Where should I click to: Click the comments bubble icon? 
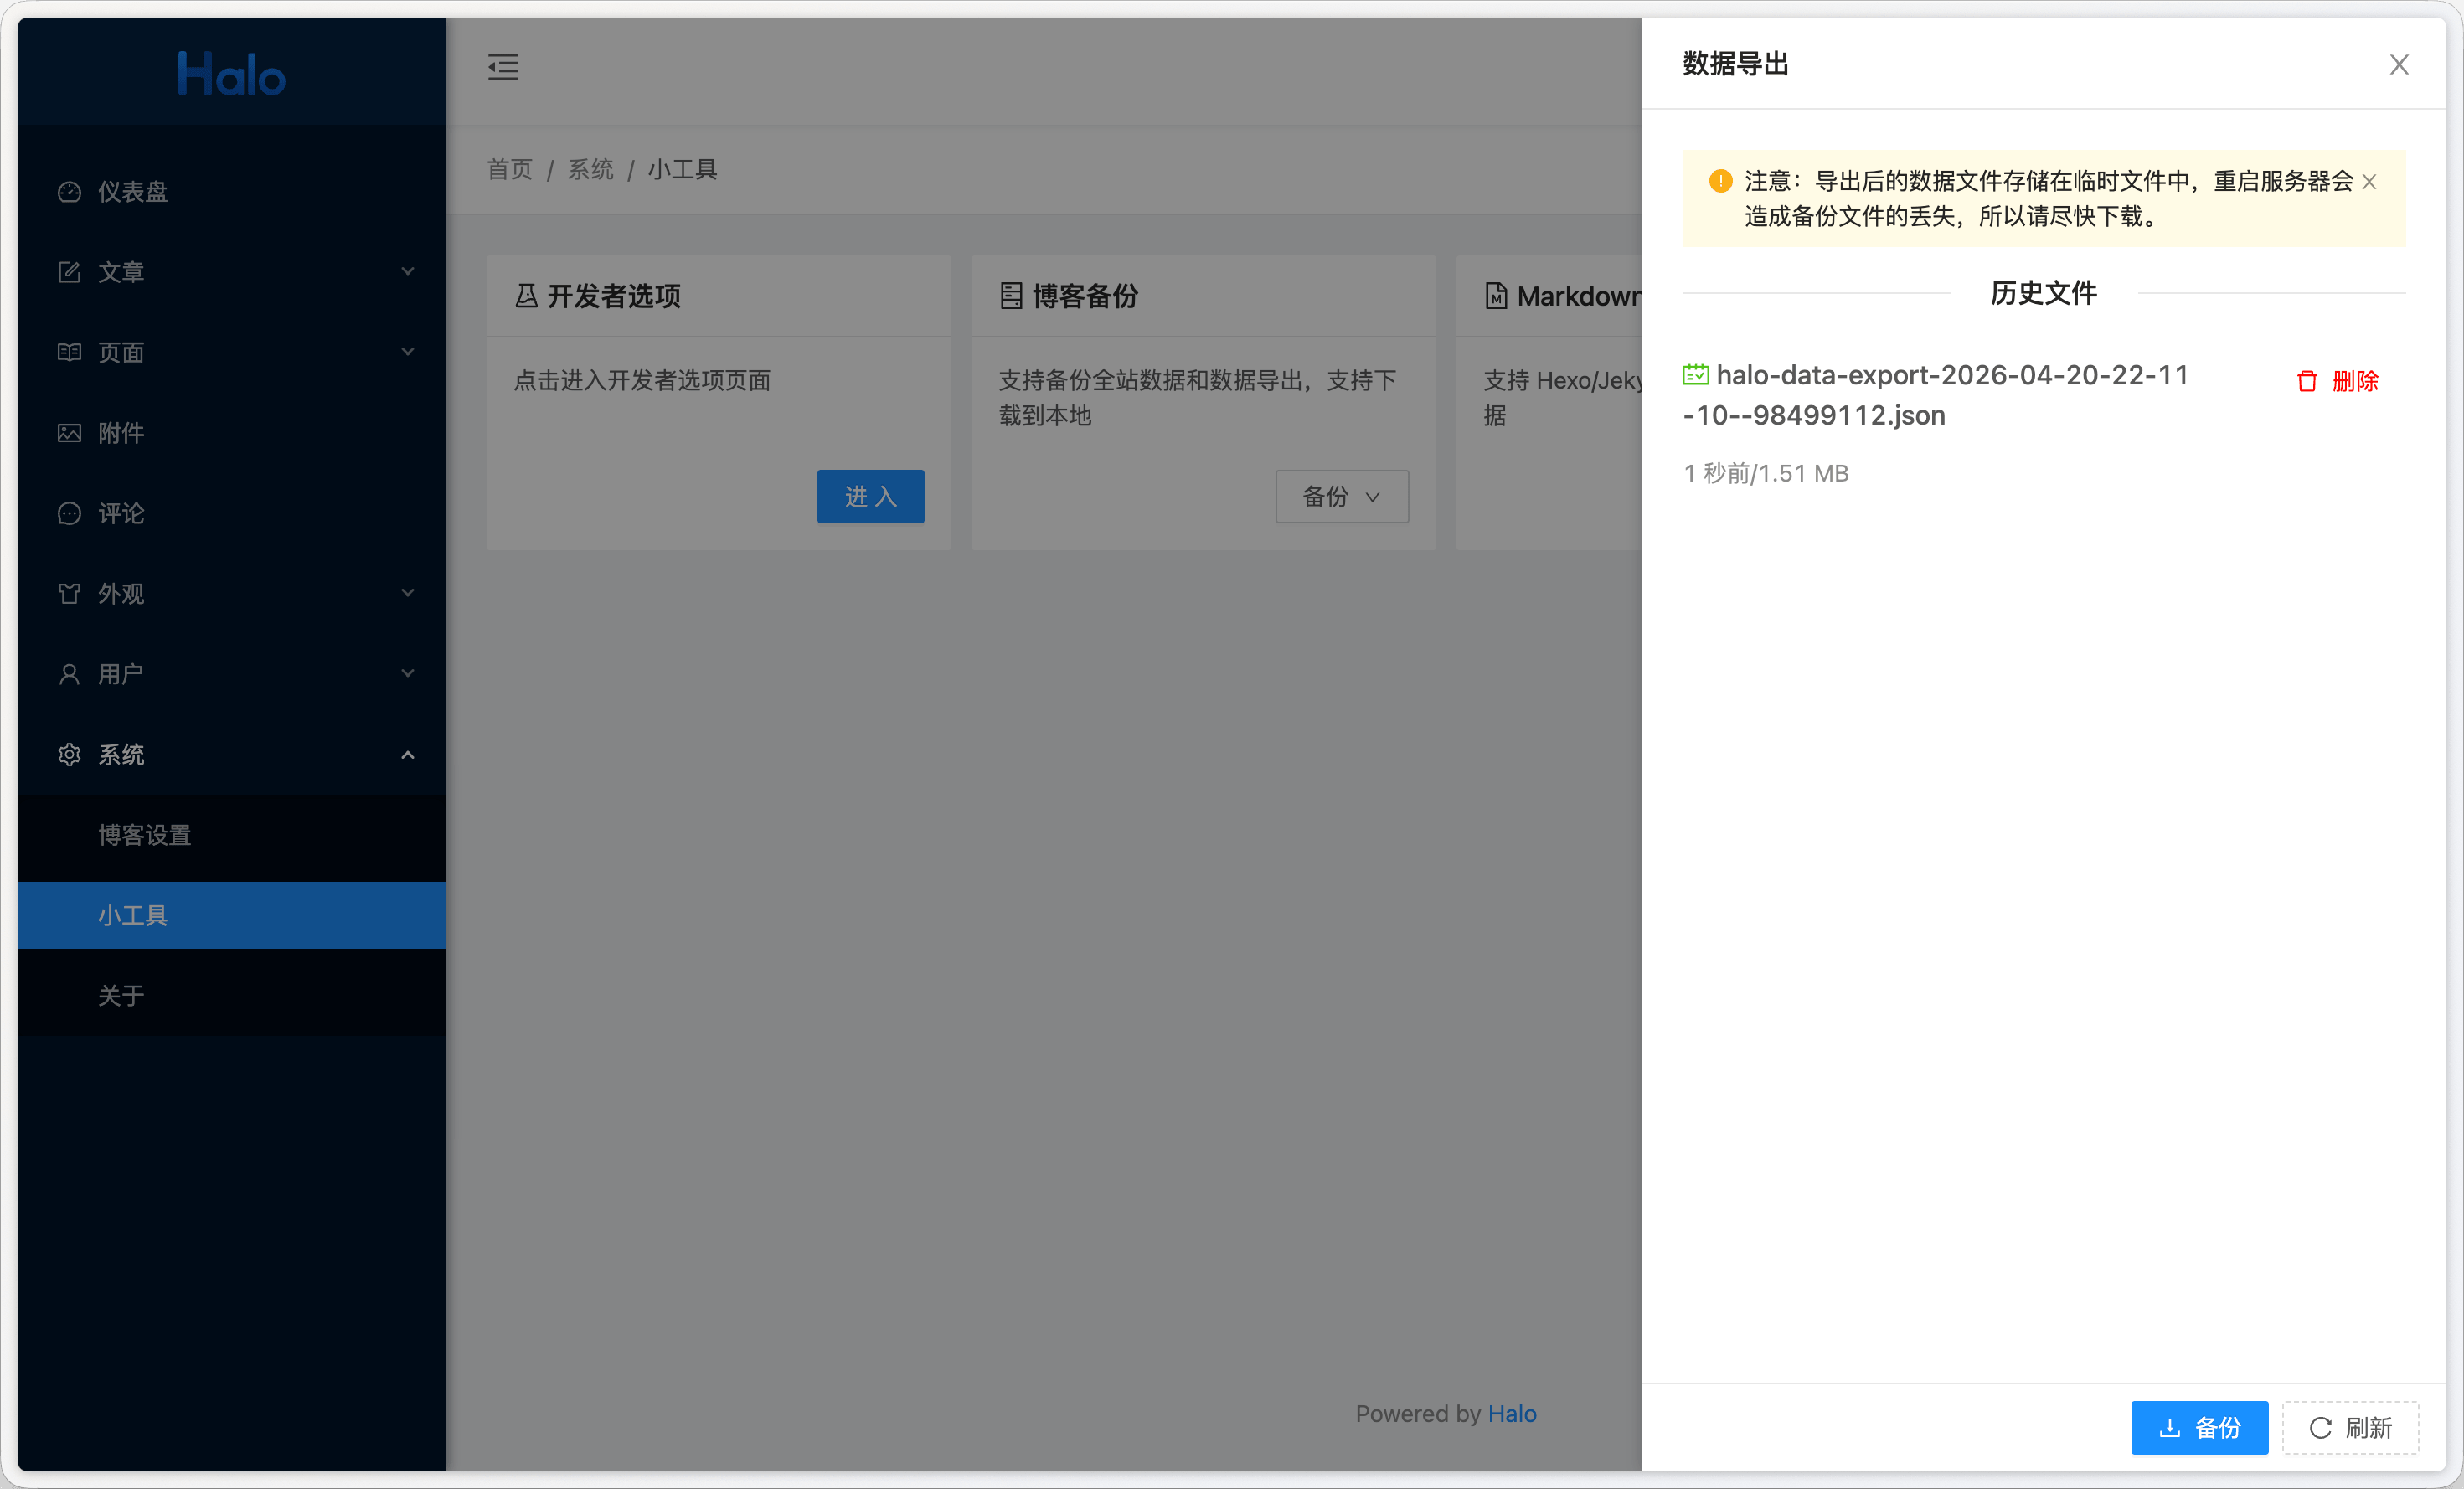tap(69, 513)
